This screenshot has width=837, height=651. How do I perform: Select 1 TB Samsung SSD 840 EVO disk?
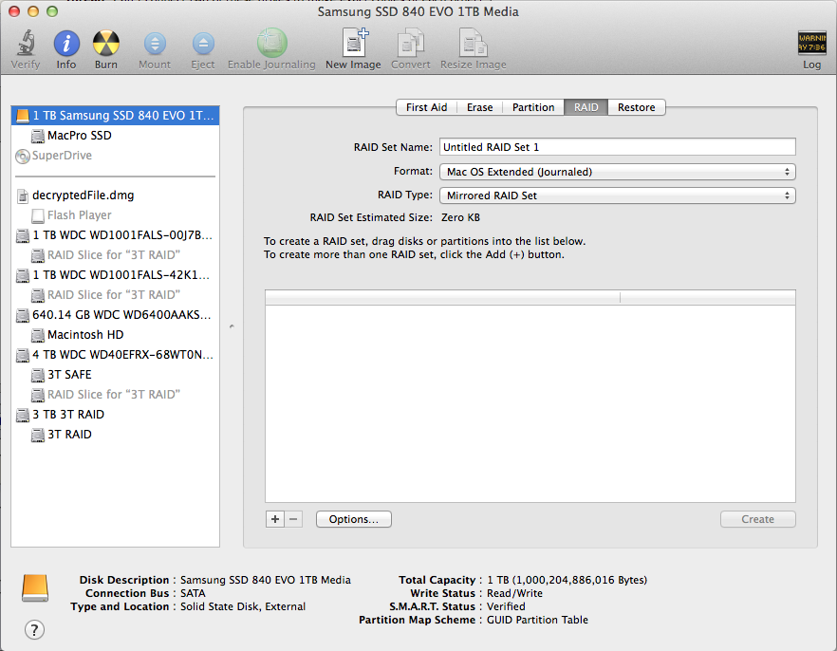(x=116, y=115)
